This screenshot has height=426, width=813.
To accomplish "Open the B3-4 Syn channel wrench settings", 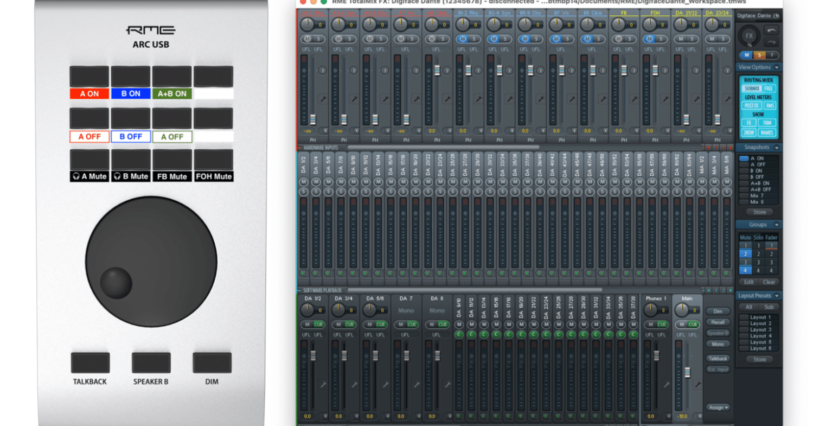I will (x=509, y=98).
